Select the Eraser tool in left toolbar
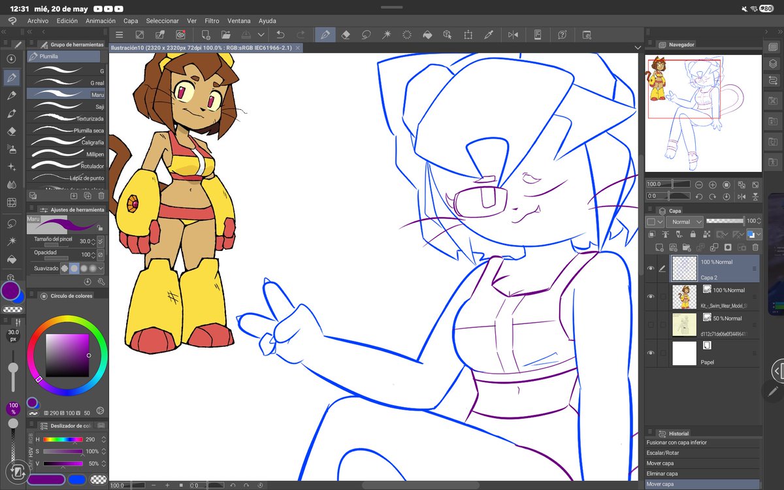Image resolution: width=784 pixels, height=490 pixels. click(x=11, y=131)
